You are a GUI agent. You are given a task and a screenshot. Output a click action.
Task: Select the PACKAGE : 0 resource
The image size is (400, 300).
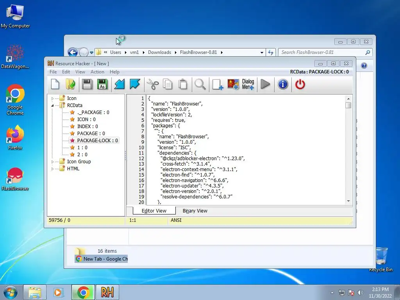point(91,134)
